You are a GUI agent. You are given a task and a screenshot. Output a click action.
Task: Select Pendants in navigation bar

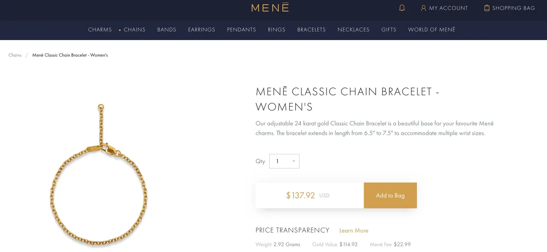pyautogui.click(x=241, y=30)
